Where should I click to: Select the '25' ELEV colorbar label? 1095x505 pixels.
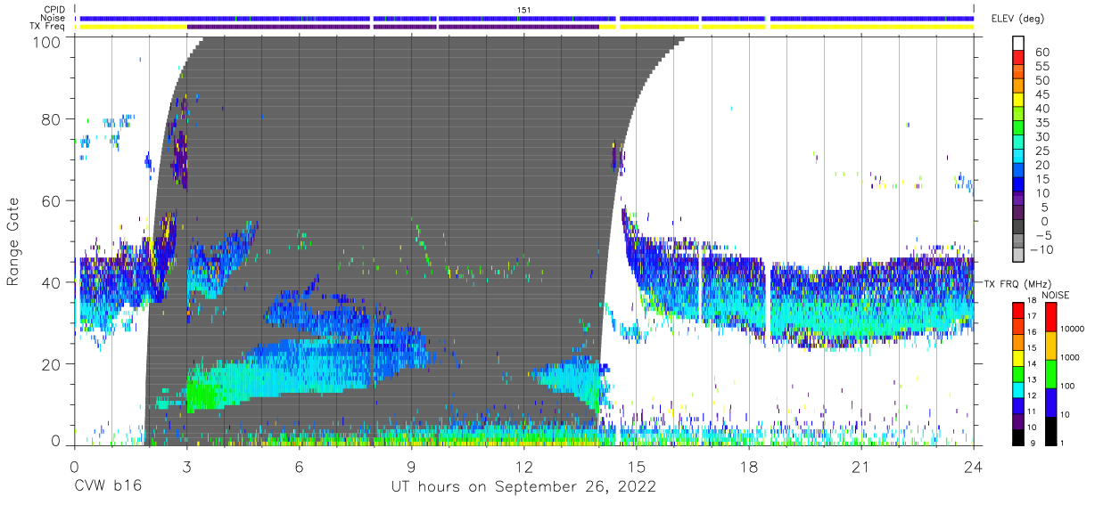tap(1042, 151)
